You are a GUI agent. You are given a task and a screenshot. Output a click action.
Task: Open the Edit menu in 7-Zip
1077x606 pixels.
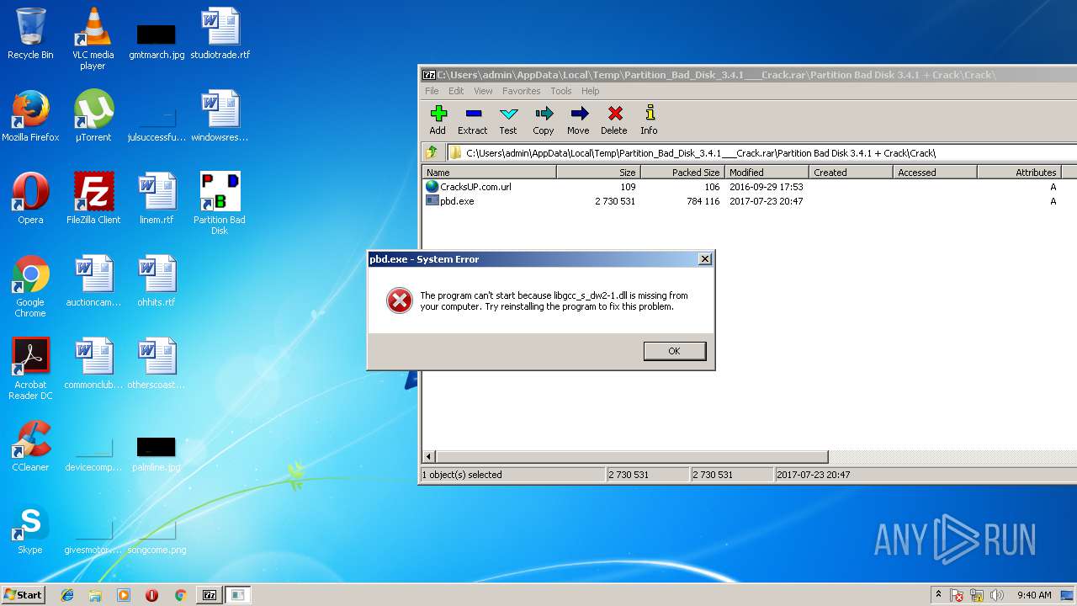[456, 91]
